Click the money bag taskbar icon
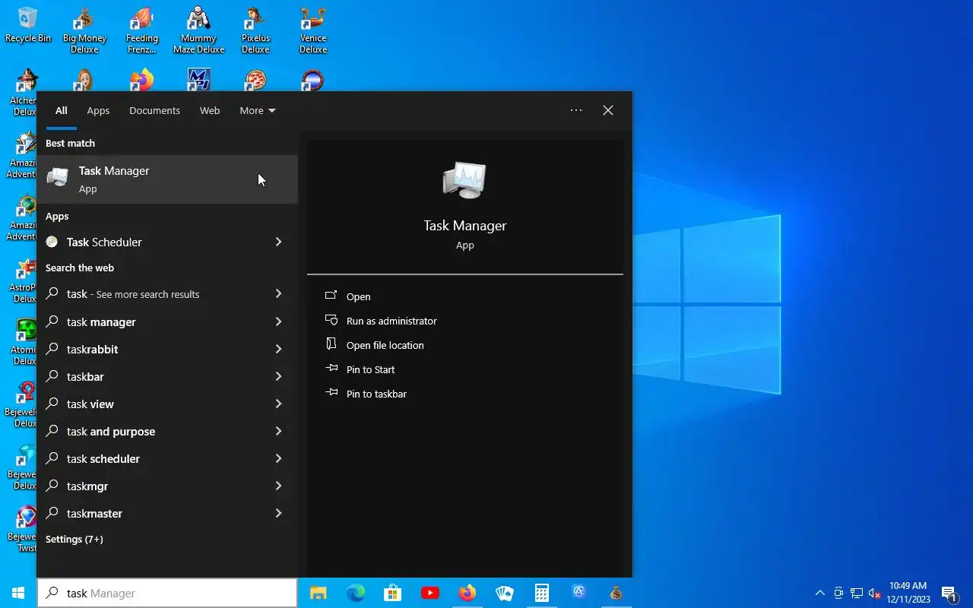The width and height of the screenshot is (973, 608). [x=616, y=593]
